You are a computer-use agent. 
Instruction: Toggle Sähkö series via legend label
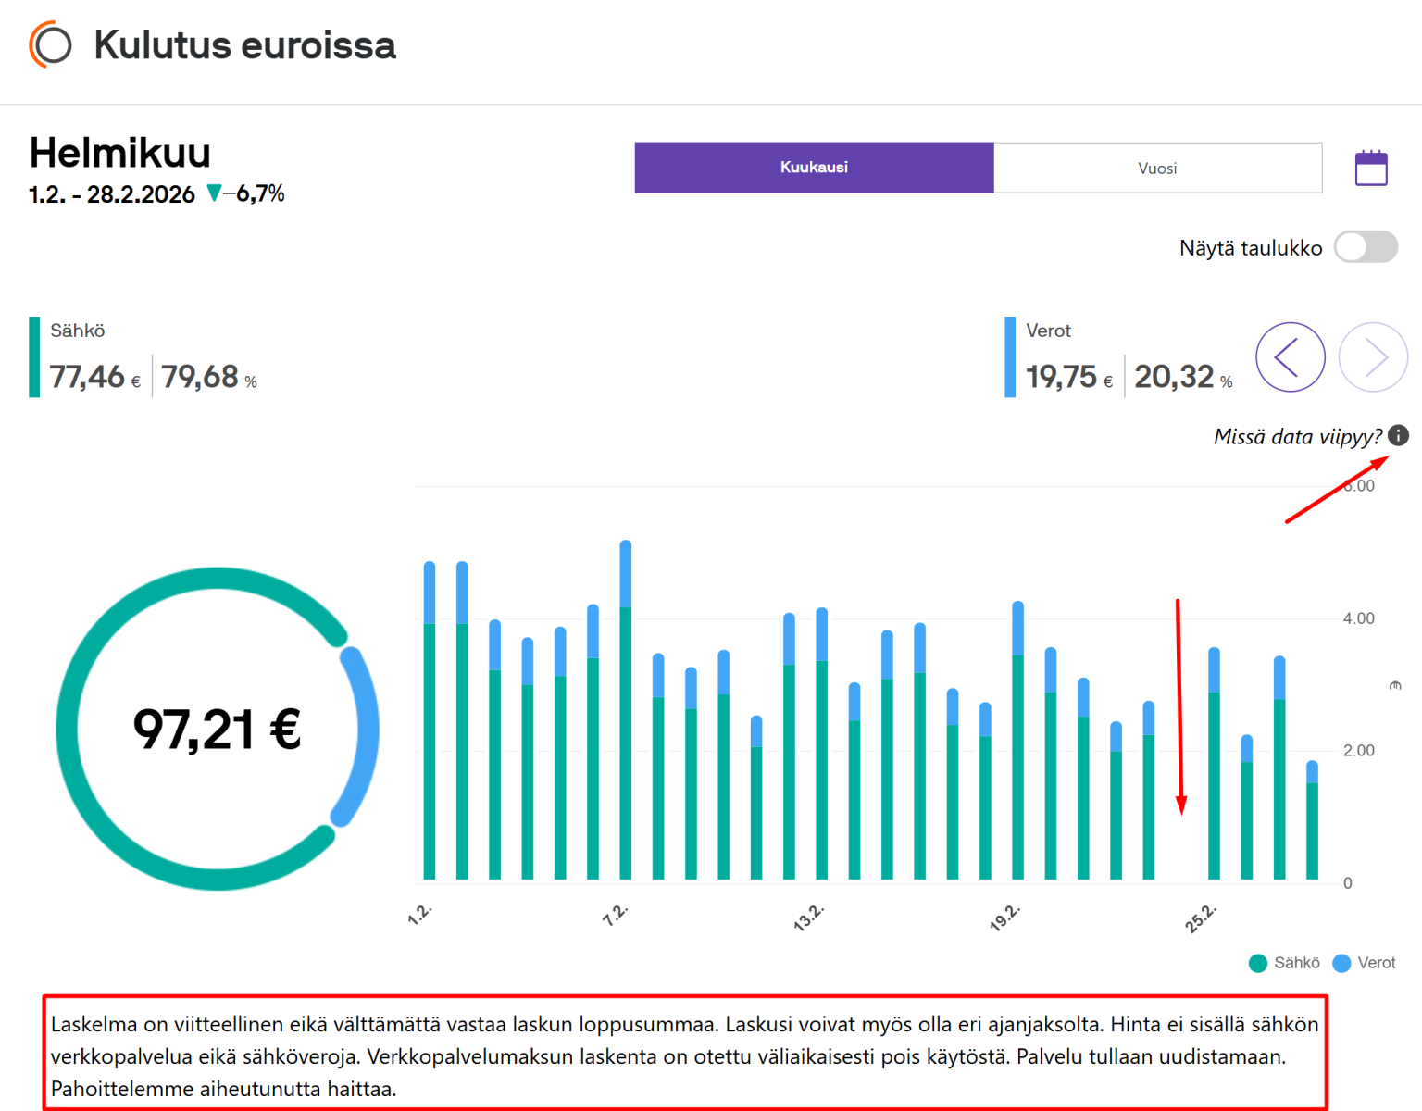[1296, 963]
